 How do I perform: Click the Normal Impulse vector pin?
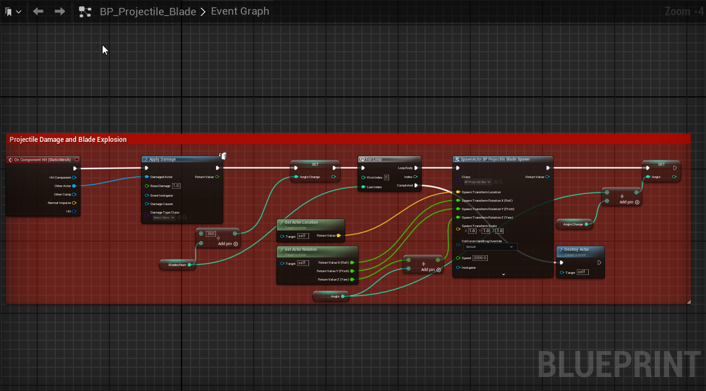pos(74,203)
